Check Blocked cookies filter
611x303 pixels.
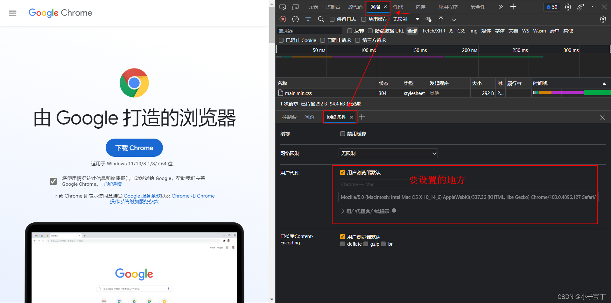(281, 40)
